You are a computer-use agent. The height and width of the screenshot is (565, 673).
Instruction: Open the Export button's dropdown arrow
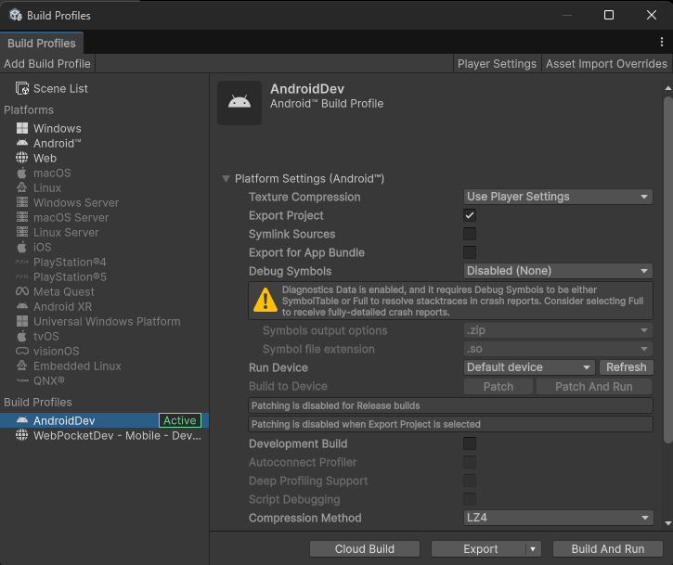(x=533, y=548)
